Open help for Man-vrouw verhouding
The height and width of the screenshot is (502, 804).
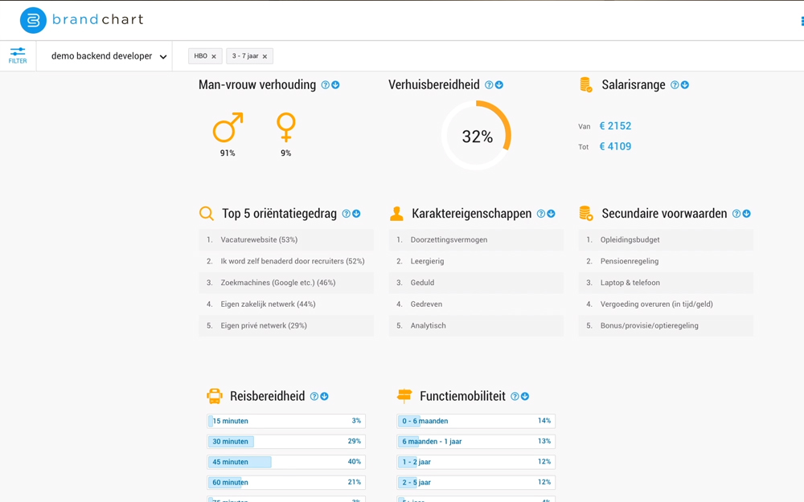[x=325, y=85]
